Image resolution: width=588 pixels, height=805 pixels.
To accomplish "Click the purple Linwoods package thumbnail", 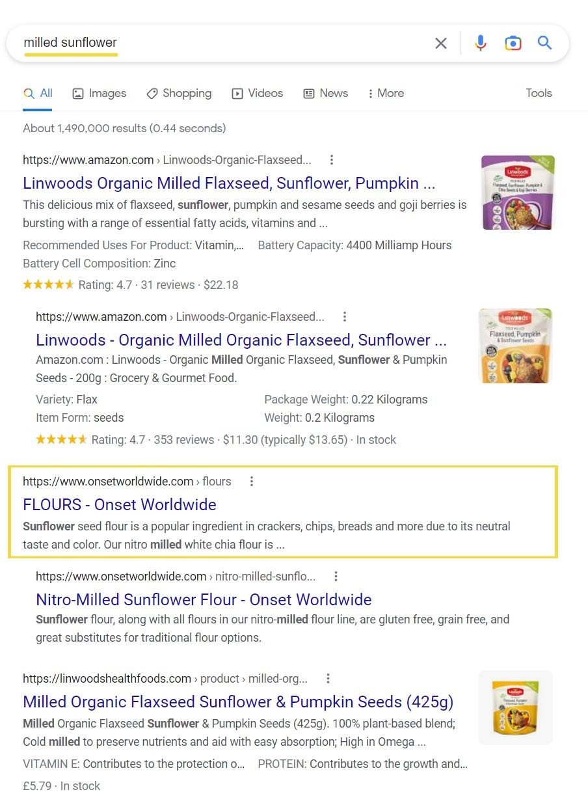I will pos(518,192).
